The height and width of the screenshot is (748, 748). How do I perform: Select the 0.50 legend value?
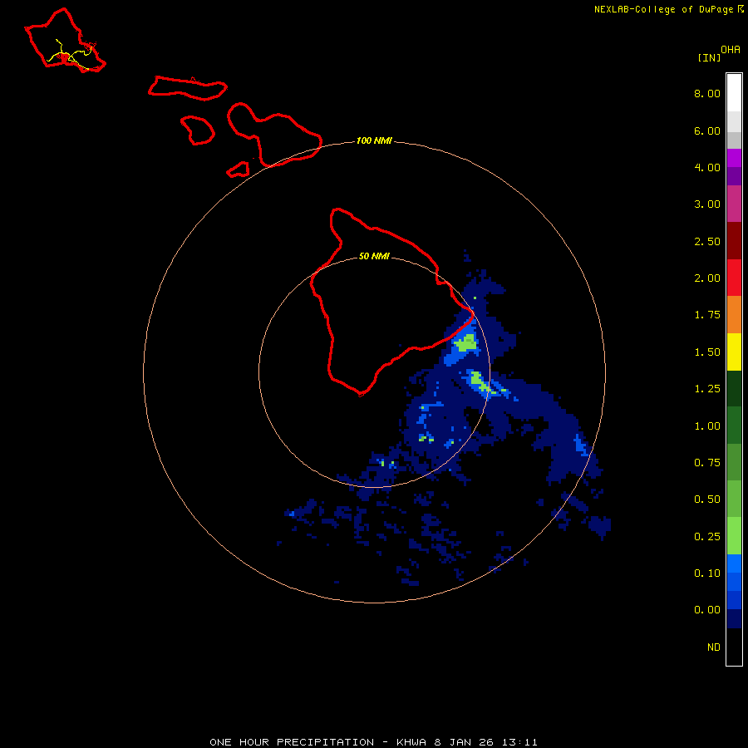707,499
